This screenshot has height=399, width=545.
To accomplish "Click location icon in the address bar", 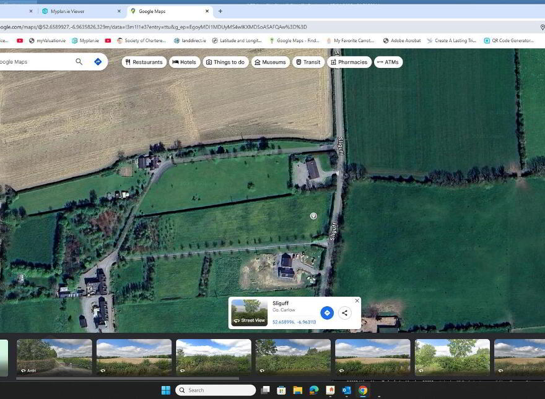I will click(543, 27).
